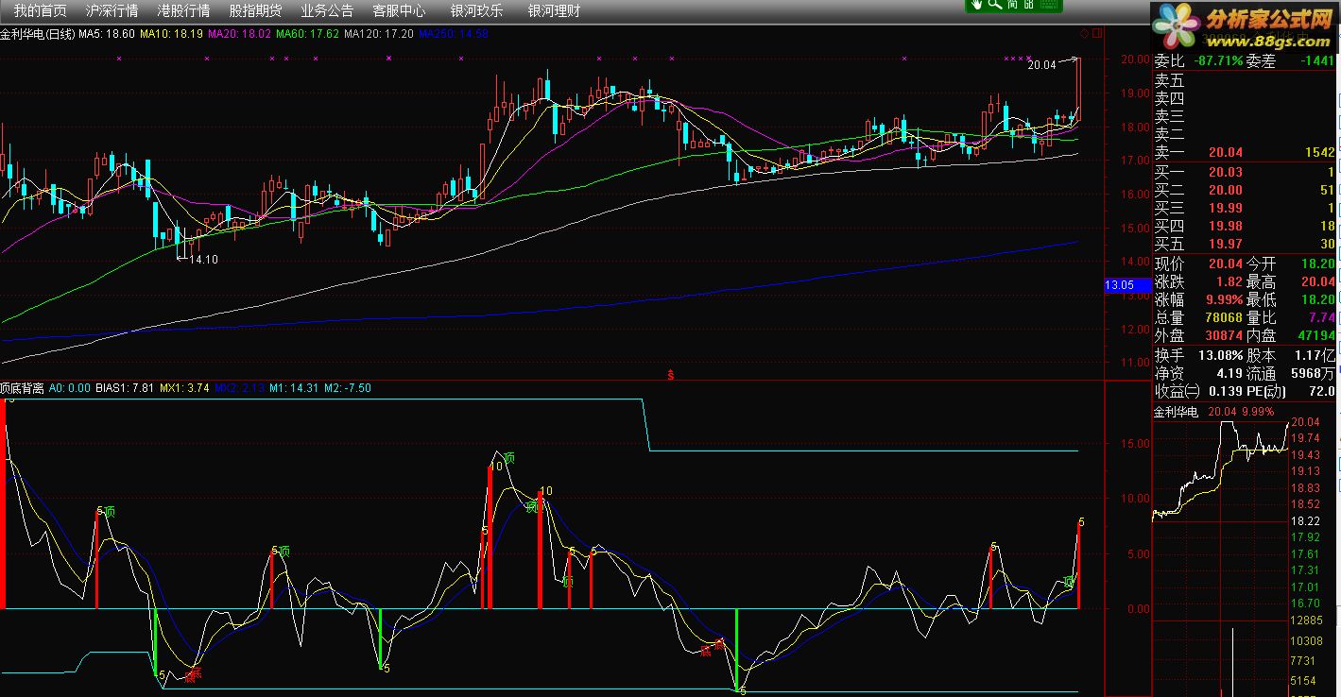Image resolution: width=1341 pixels, height=697 pixels.
Task: Click the 涨跌 1.82 field
Action: tap(1199, 281)
